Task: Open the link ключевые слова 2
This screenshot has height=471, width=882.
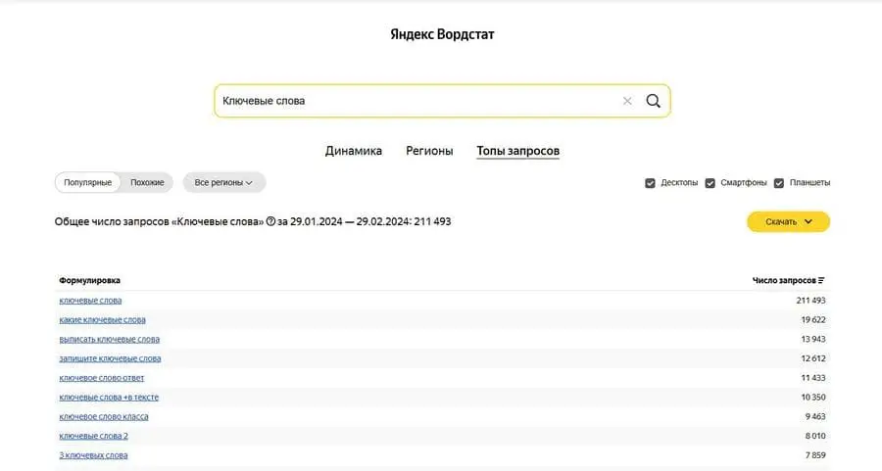Action: [x=93, y=436]
